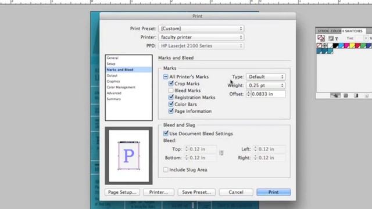Enable Bleed Marks checkbox

[x=171, y=91]
